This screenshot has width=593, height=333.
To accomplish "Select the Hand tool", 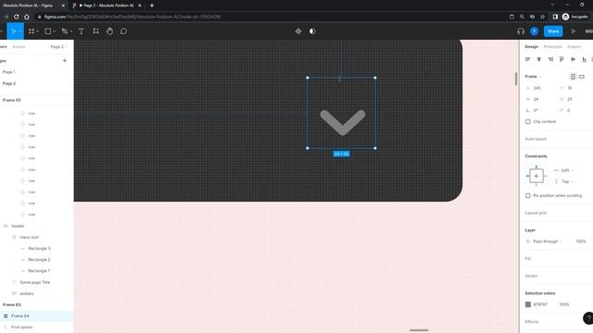I will (109, 31).
